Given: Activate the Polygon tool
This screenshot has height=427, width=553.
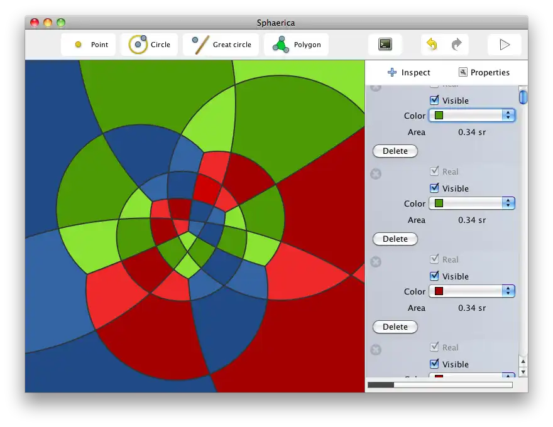Looking at the screenshot, I should 296,45.
